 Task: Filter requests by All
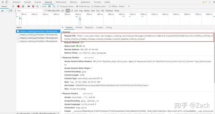pyautogui.click(x=62, y=11)
